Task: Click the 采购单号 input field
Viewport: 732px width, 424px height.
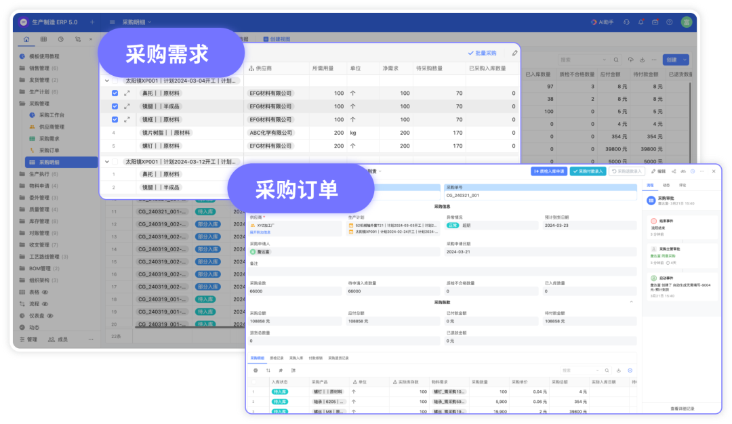Action: [x=540, y=196]
